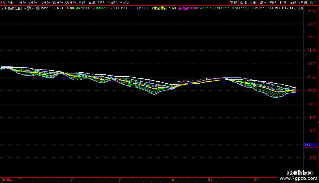Image resolution: width=319 pixels, height=183 pixels.
Task: Click the month 10 marker on time axis
Action: tap(172, 180)
